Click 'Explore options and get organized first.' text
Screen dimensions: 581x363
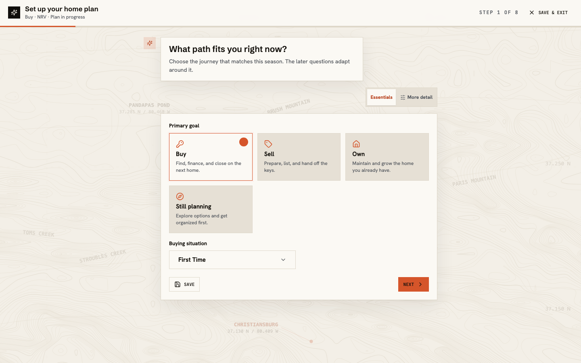click(x=202, y=219)
